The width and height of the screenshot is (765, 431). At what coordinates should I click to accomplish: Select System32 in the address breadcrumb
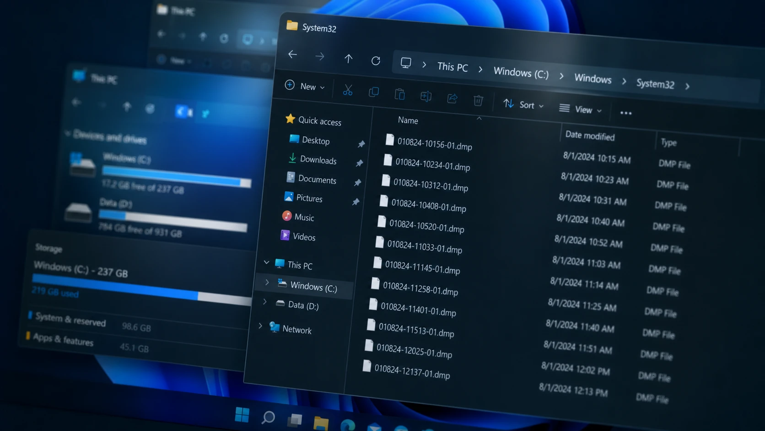pyautogui.click(x=655, y=83)
